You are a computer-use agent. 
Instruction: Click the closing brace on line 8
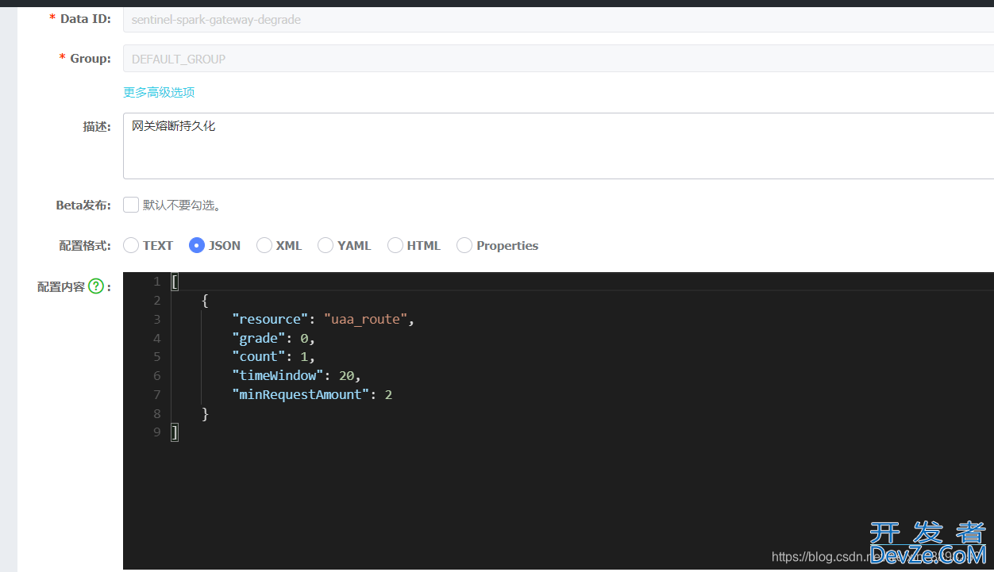pyautogui.click(x=205, y=413)
